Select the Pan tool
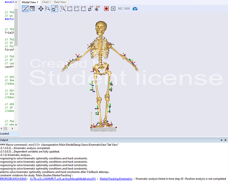This screenshot has height=184, width=228. pyautogui.click(x=41, y=9)
